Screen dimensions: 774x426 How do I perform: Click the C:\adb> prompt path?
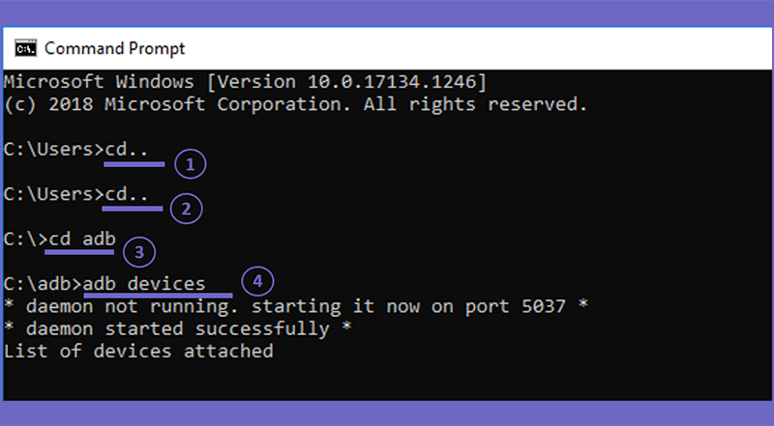(43, 284)
